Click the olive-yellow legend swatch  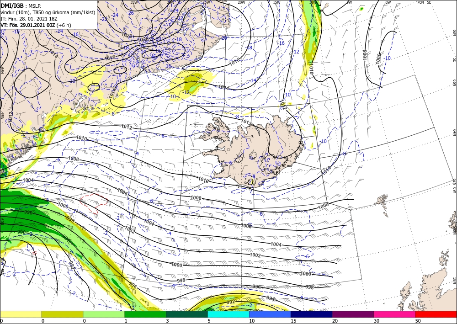click(62, 314)
